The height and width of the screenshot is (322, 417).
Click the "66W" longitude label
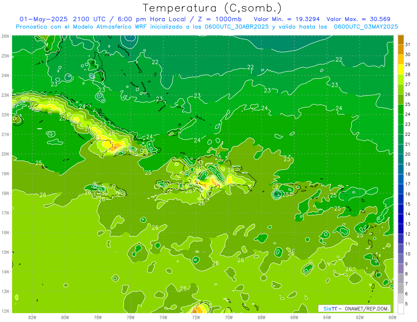click(x=294, y=317)
